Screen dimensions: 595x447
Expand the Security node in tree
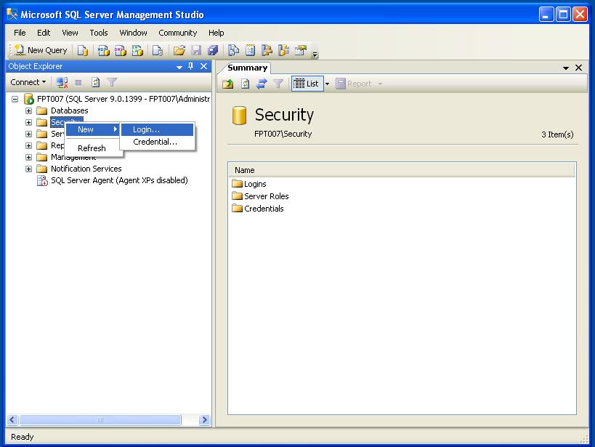28,122
